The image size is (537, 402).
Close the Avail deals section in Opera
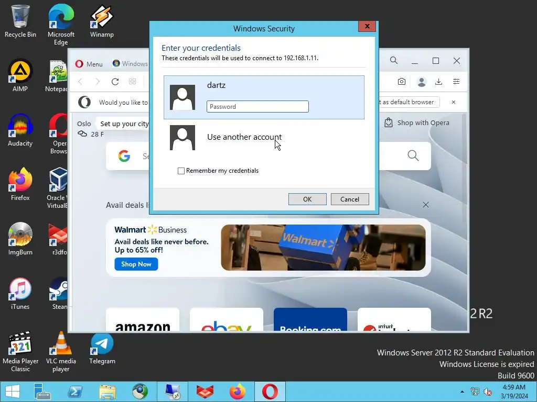pos(426,205)
